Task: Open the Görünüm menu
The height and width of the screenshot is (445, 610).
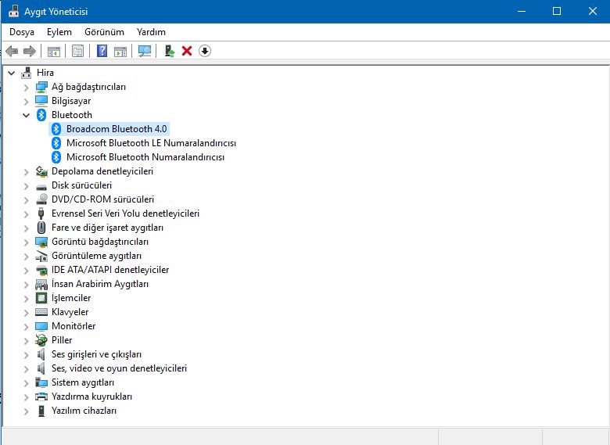Action: pyautogui.click(x=104, y=32)
